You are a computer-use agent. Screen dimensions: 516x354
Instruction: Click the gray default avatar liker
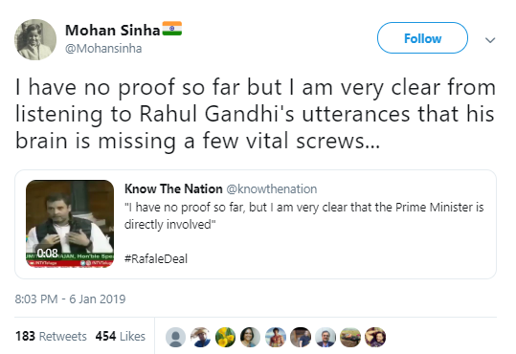pyautogui.click(x=175, y=337)
